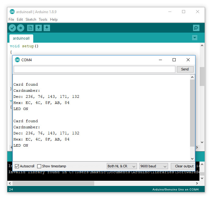Open the 9600 baud rate dropdown
215x203 pixels.
(154, 166)
